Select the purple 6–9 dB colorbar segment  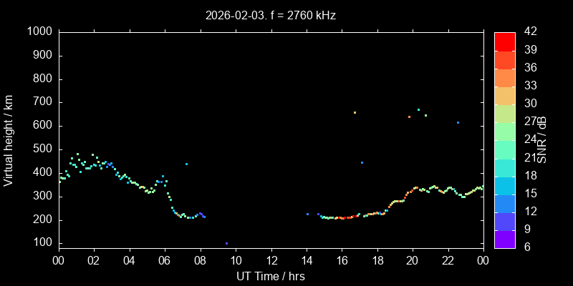[505, 238]
